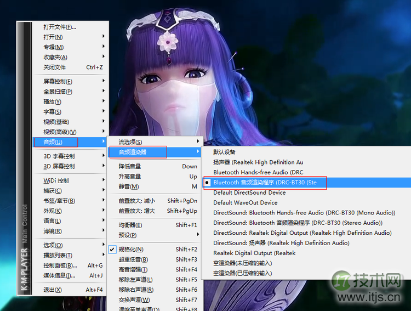Open the 全景扫描(P) submenu
The image size is (411, 311).
[70, 92]
